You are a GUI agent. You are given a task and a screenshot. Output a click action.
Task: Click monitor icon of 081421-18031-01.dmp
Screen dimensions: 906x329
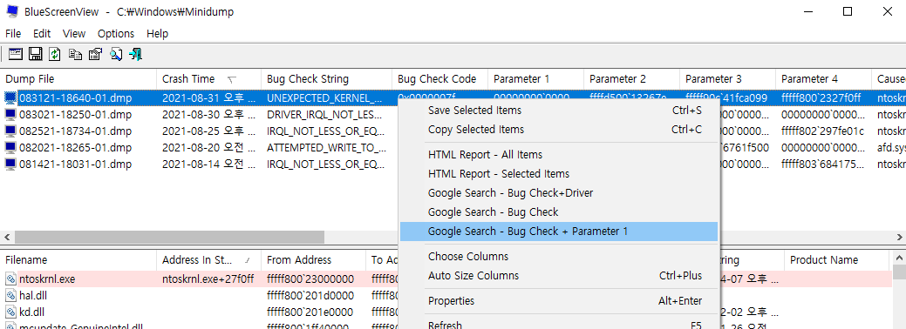(10, 164)
